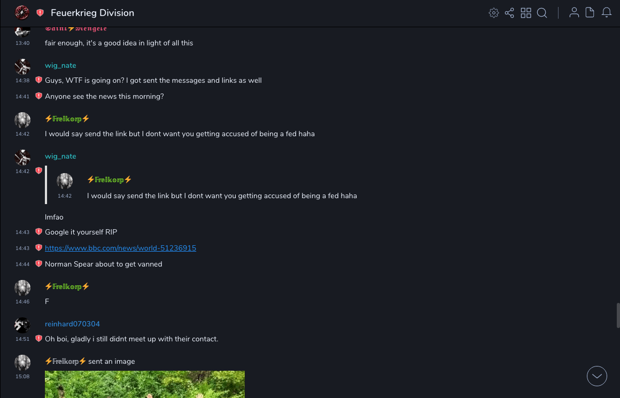Click the room title in the header
Image resolution: width=620 pixels, height=398 pixels.
click(x=92, y=13)
